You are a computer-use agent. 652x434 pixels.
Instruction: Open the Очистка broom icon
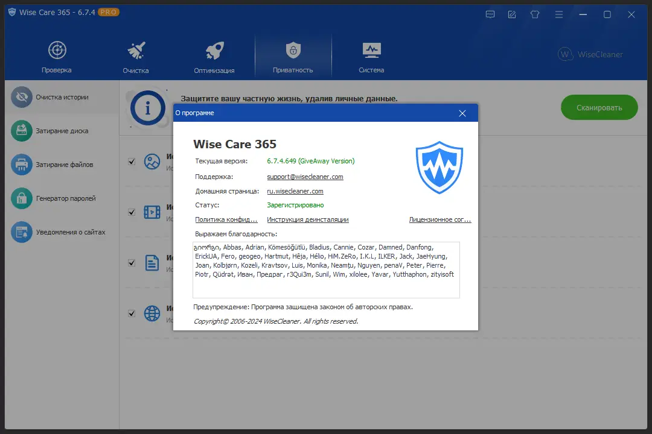tap(136, 50)
